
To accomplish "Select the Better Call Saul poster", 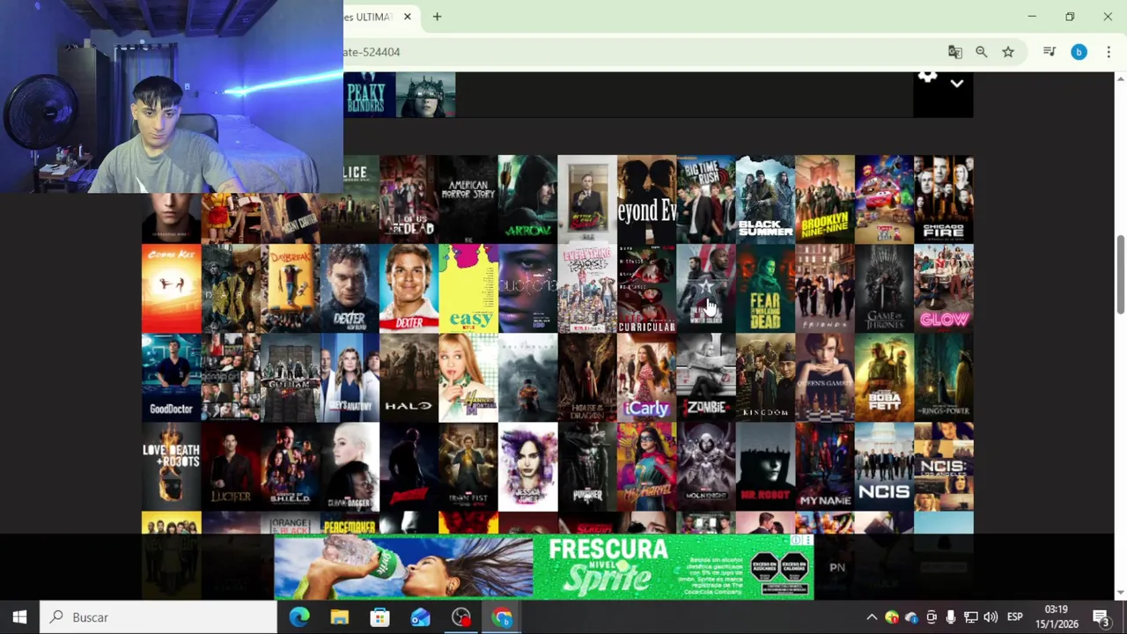I will coord(586,199).
